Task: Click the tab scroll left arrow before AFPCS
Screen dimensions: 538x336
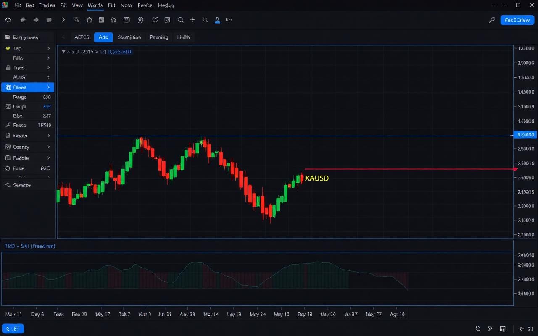Action: [63, 37]
